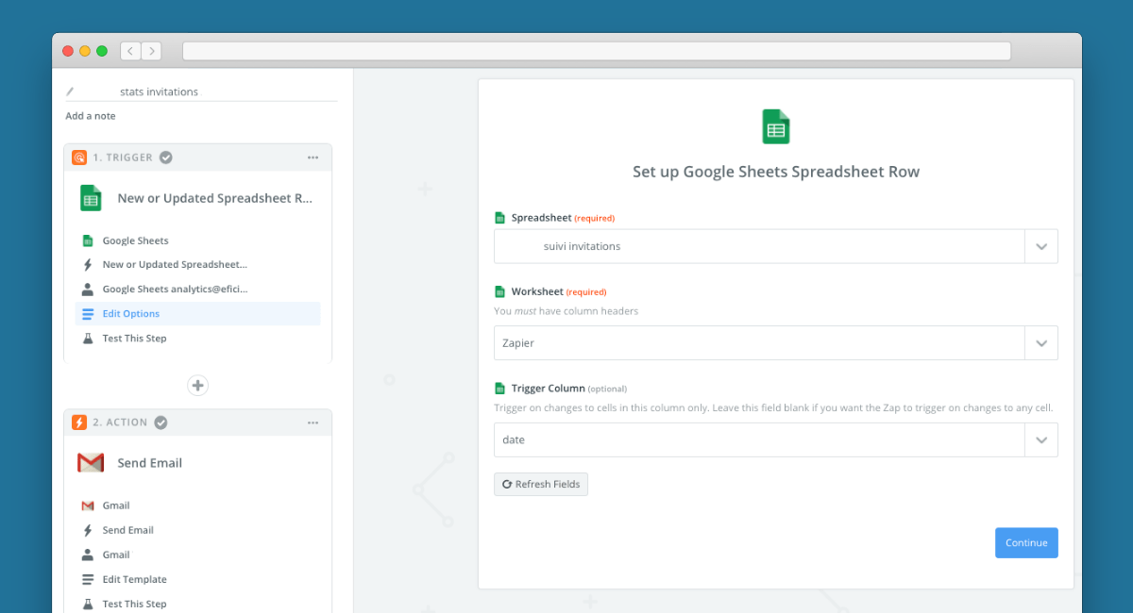Open the ellipsis menu on the ACTION step

313,422
